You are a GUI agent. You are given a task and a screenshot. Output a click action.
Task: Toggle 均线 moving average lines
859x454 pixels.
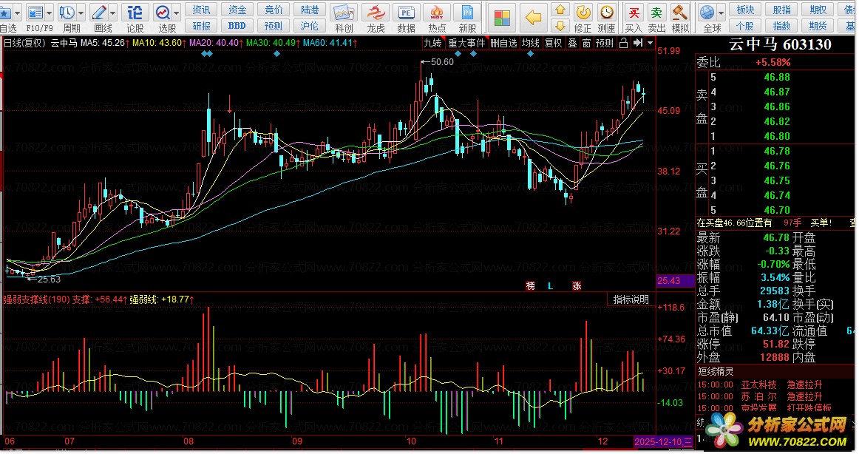click(x=530, y=43)
